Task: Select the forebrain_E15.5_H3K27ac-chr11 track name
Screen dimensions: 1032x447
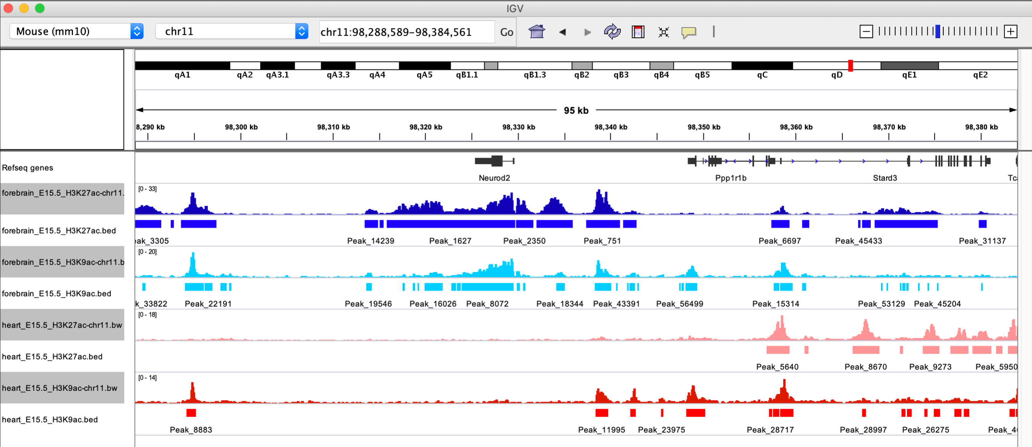Action: click(62, 193)
